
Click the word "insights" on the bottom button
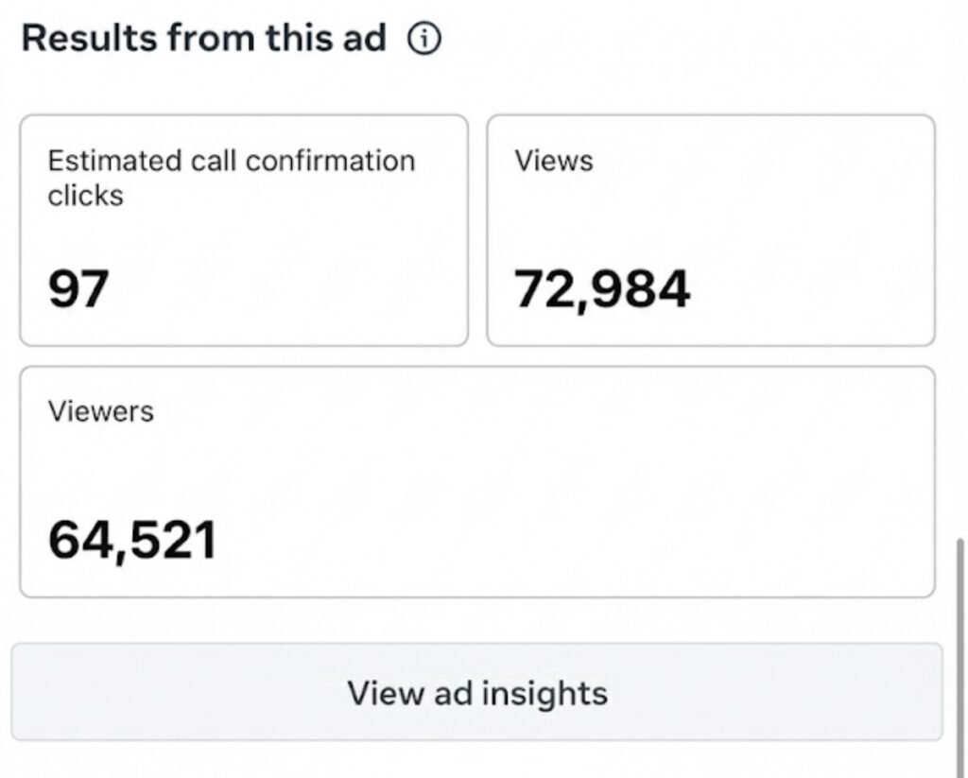coord(544,693)
